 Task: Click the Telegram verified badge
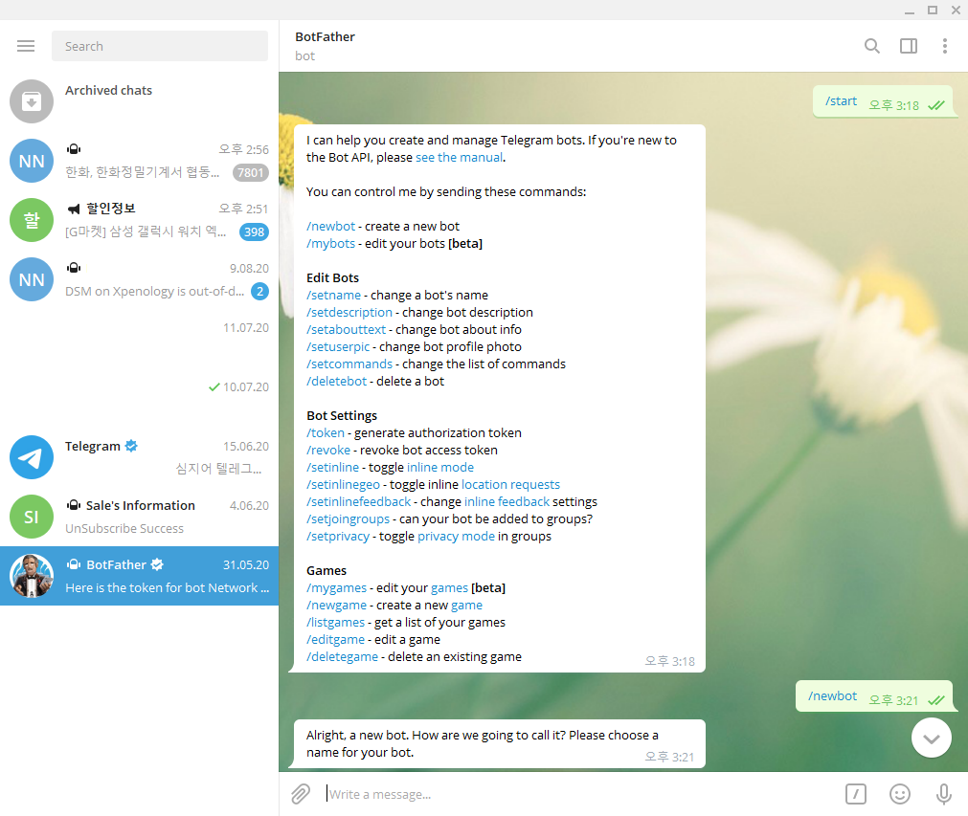click(x=131, y=446)
